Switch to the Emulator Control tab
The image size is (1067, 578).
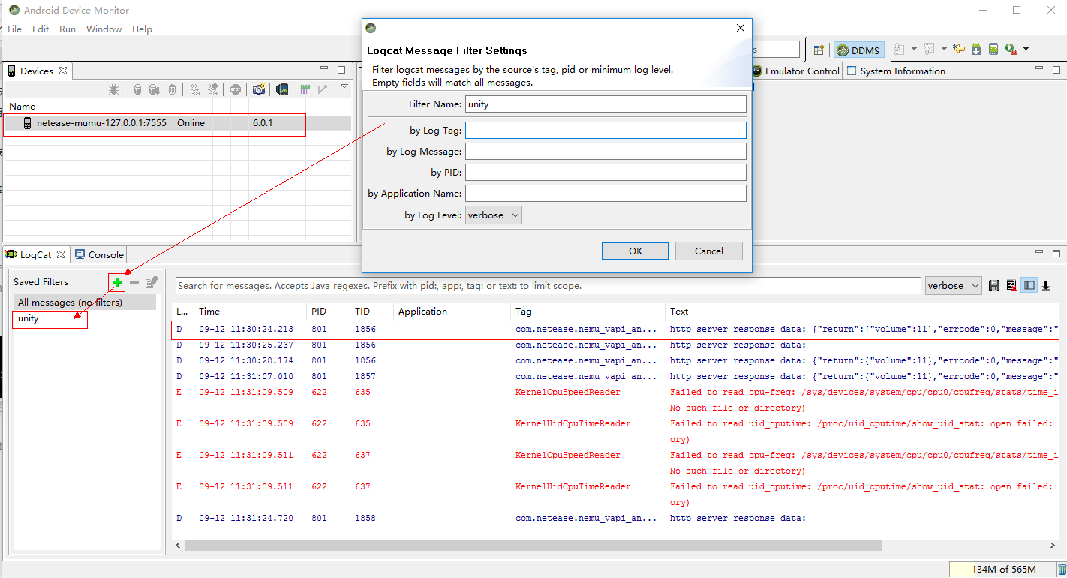(796, 71)
